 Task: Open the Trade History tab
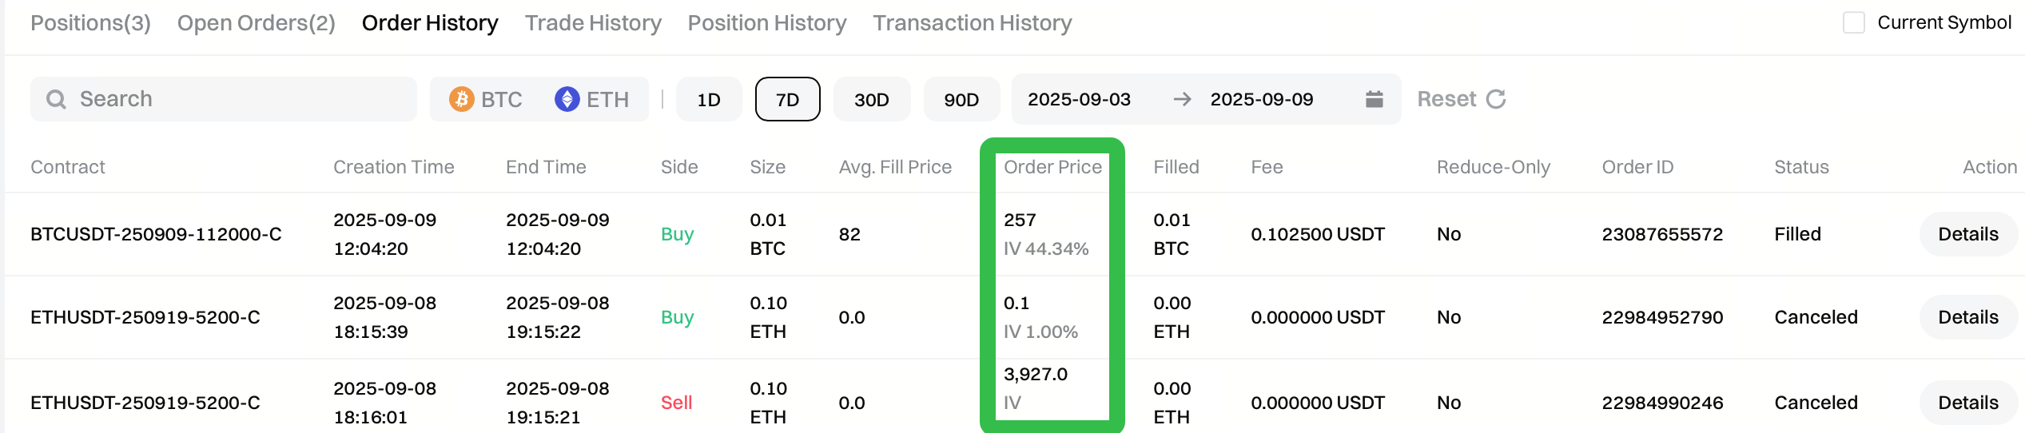(x=593, y=23)
